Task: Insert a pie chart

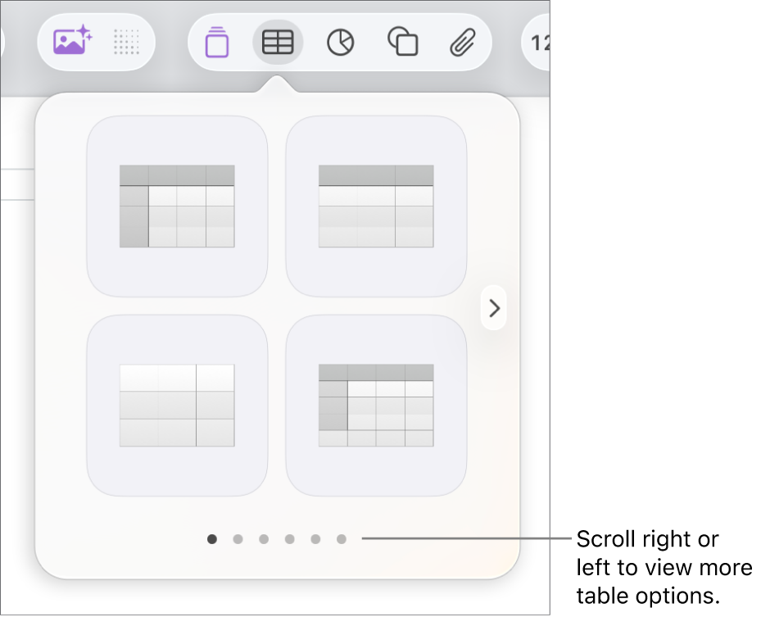Action: point(339,42)
